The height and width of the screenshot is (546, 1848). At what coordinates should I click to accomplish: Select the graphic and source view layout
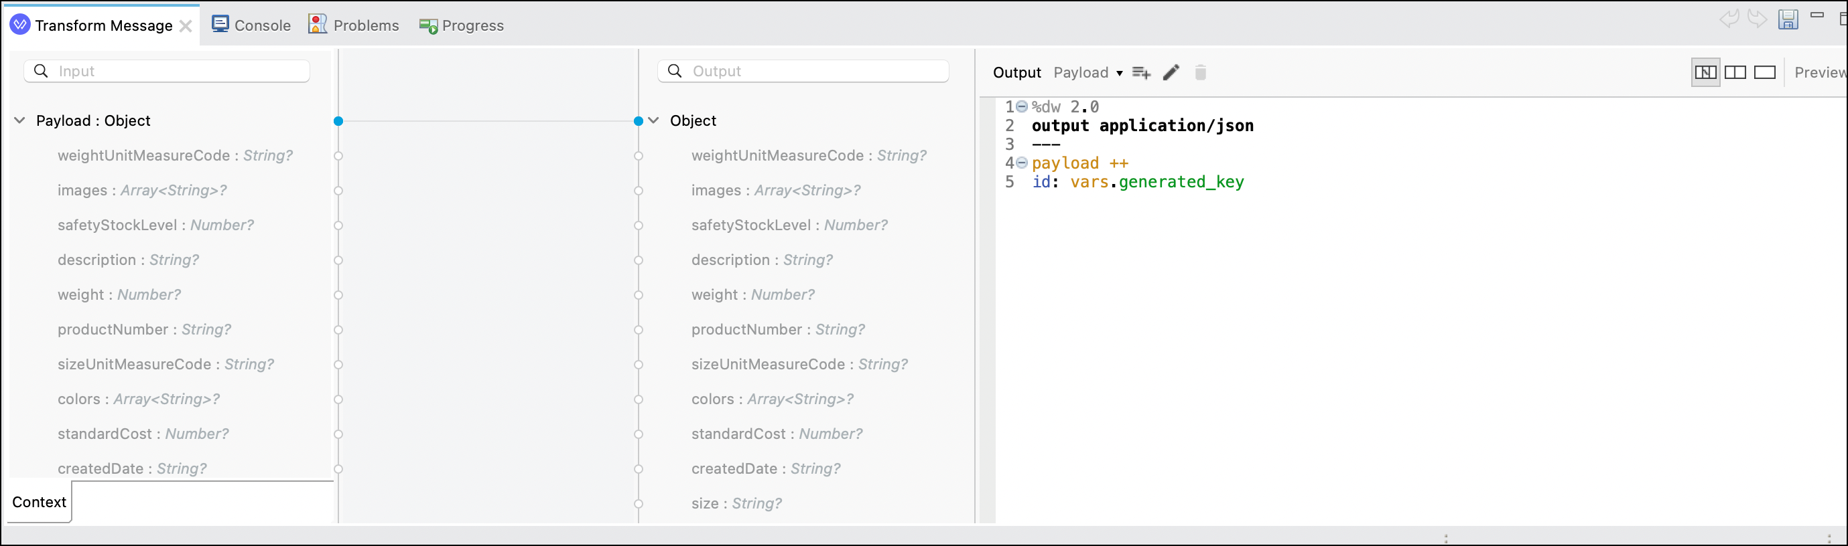tap(1705, 72)
